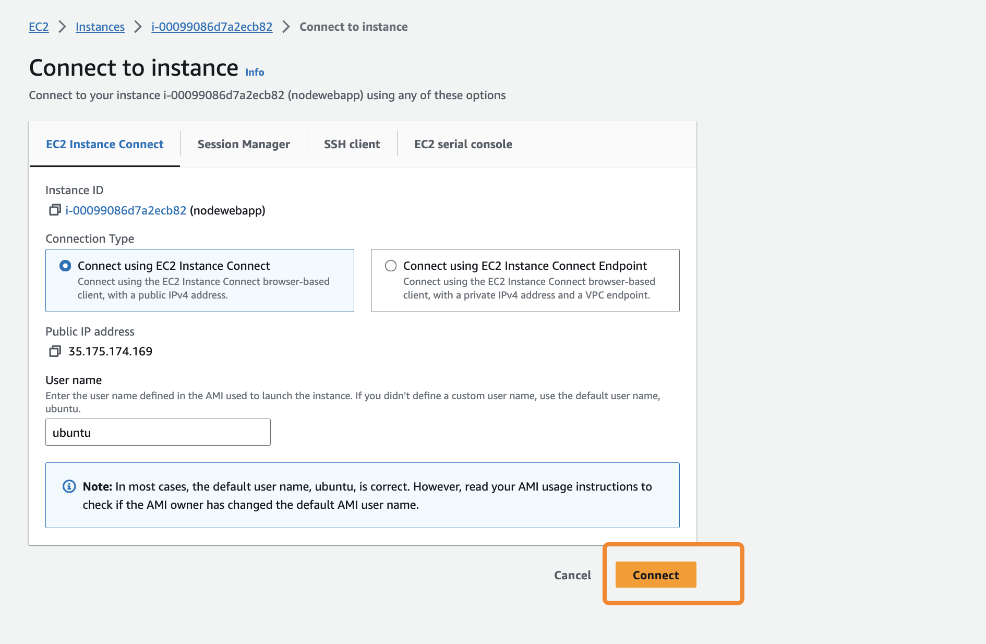
Task: Click the info icon in the Note box
Action: [69, 486]
